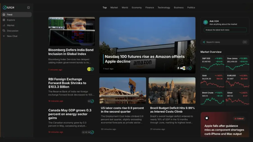253x142 pixels.
Task: Switch to the Business tab
Action: (x=179, y=8)
